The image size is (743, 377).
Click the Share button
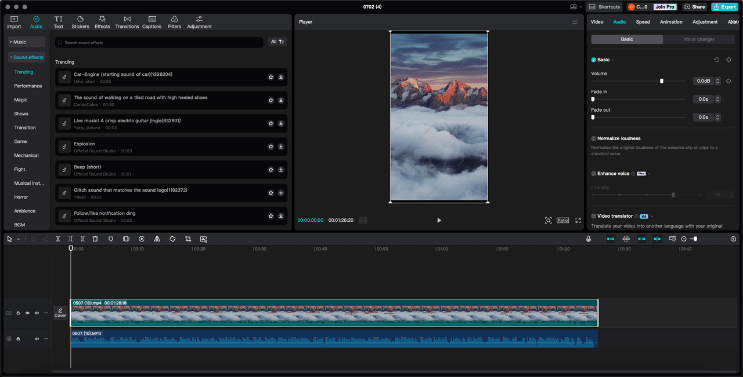coord(694,7)
